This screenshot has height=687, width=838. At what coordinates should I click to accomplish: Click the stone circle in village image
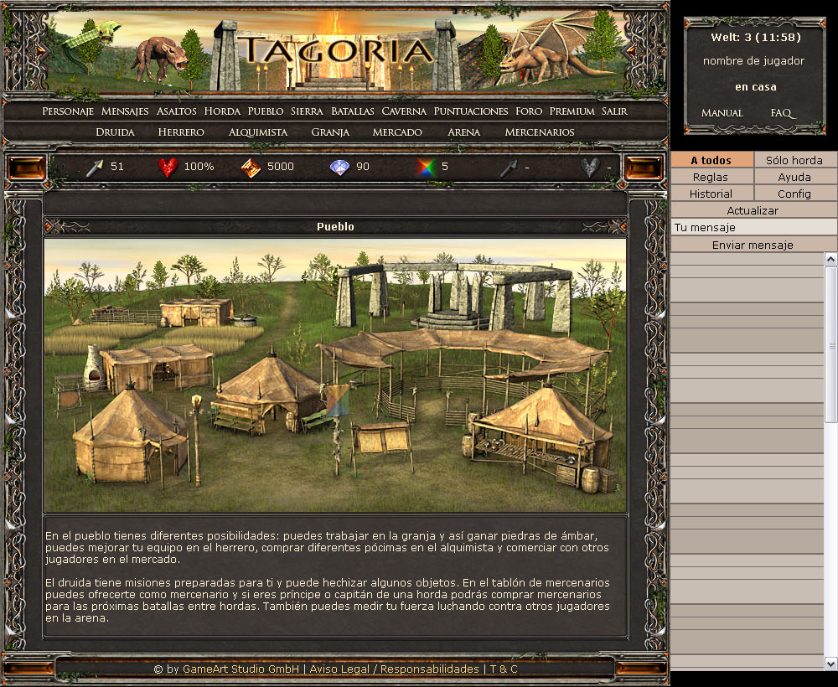coord(454,297)
